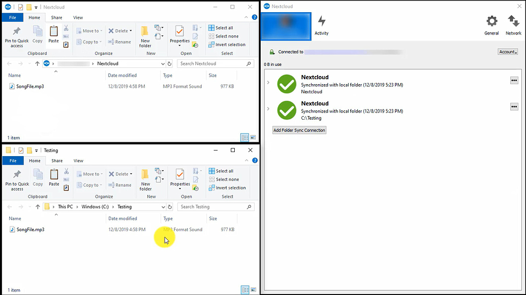Open Move to dropdown in the Testing window
The width and height of the screenshot is (526, 295).
coord(90,174)
